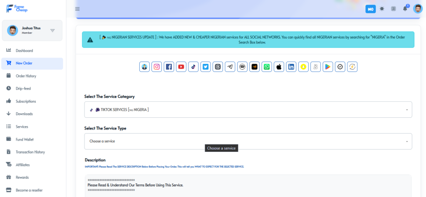Open Order History page

32,76
